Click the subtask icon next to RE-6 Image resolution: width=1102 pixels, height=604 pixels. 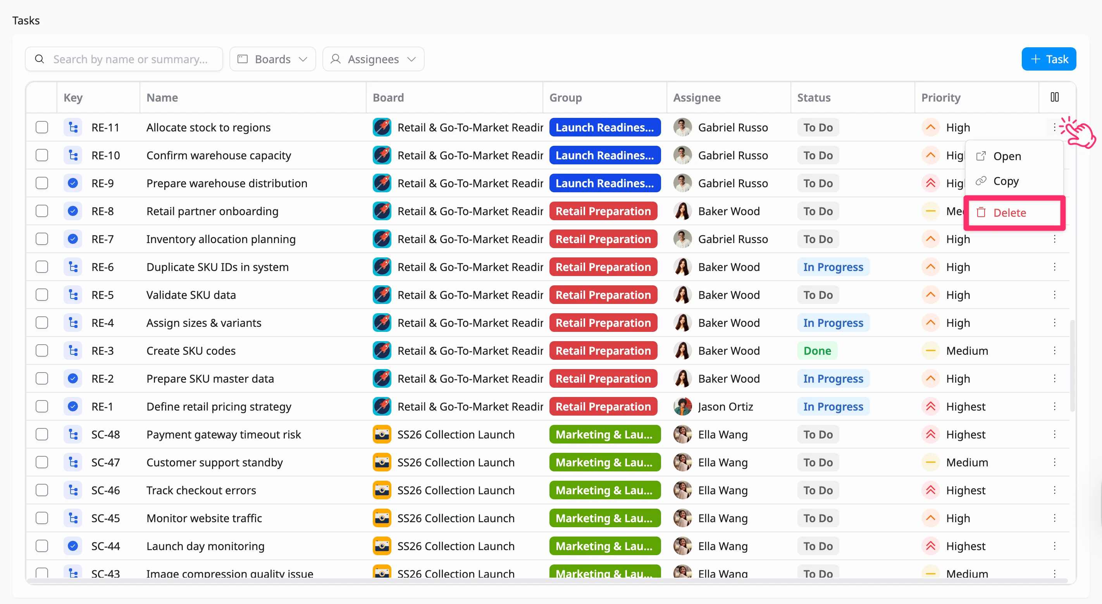[73, 267]
